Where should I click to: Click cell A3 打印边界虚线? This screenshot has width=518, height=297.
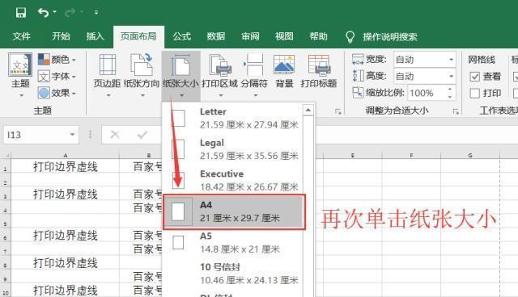tap(65, 195)
